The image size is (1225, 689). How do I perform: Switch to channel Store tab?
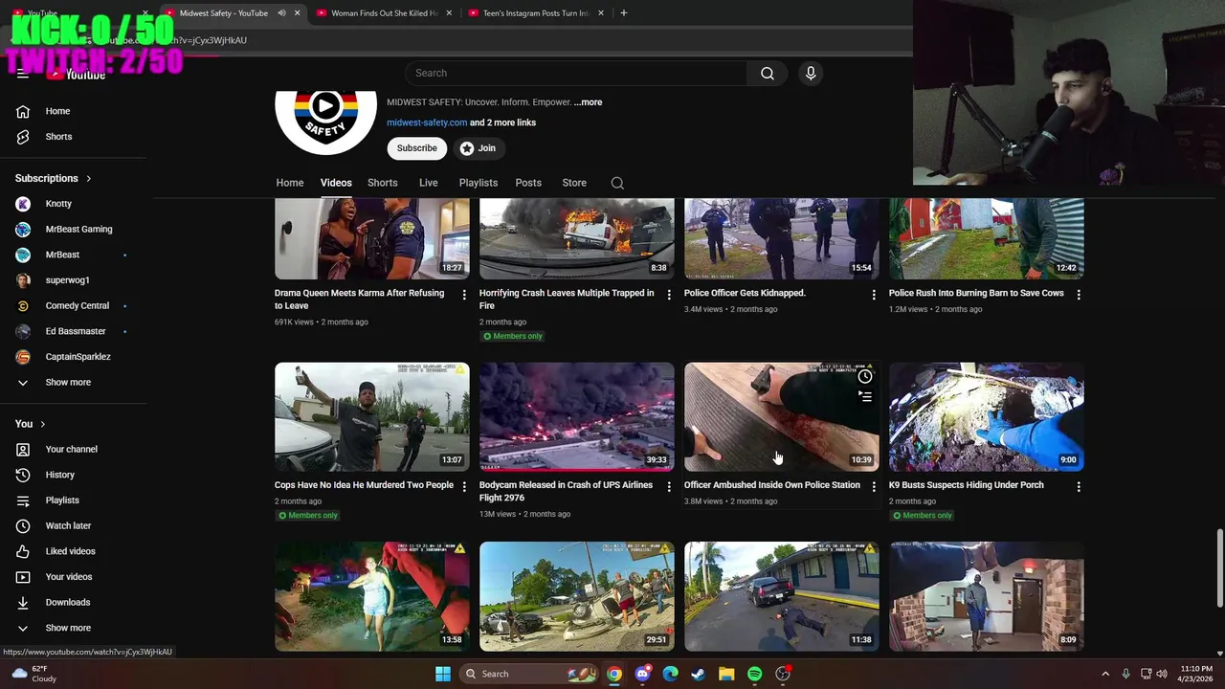pos(574,183)
